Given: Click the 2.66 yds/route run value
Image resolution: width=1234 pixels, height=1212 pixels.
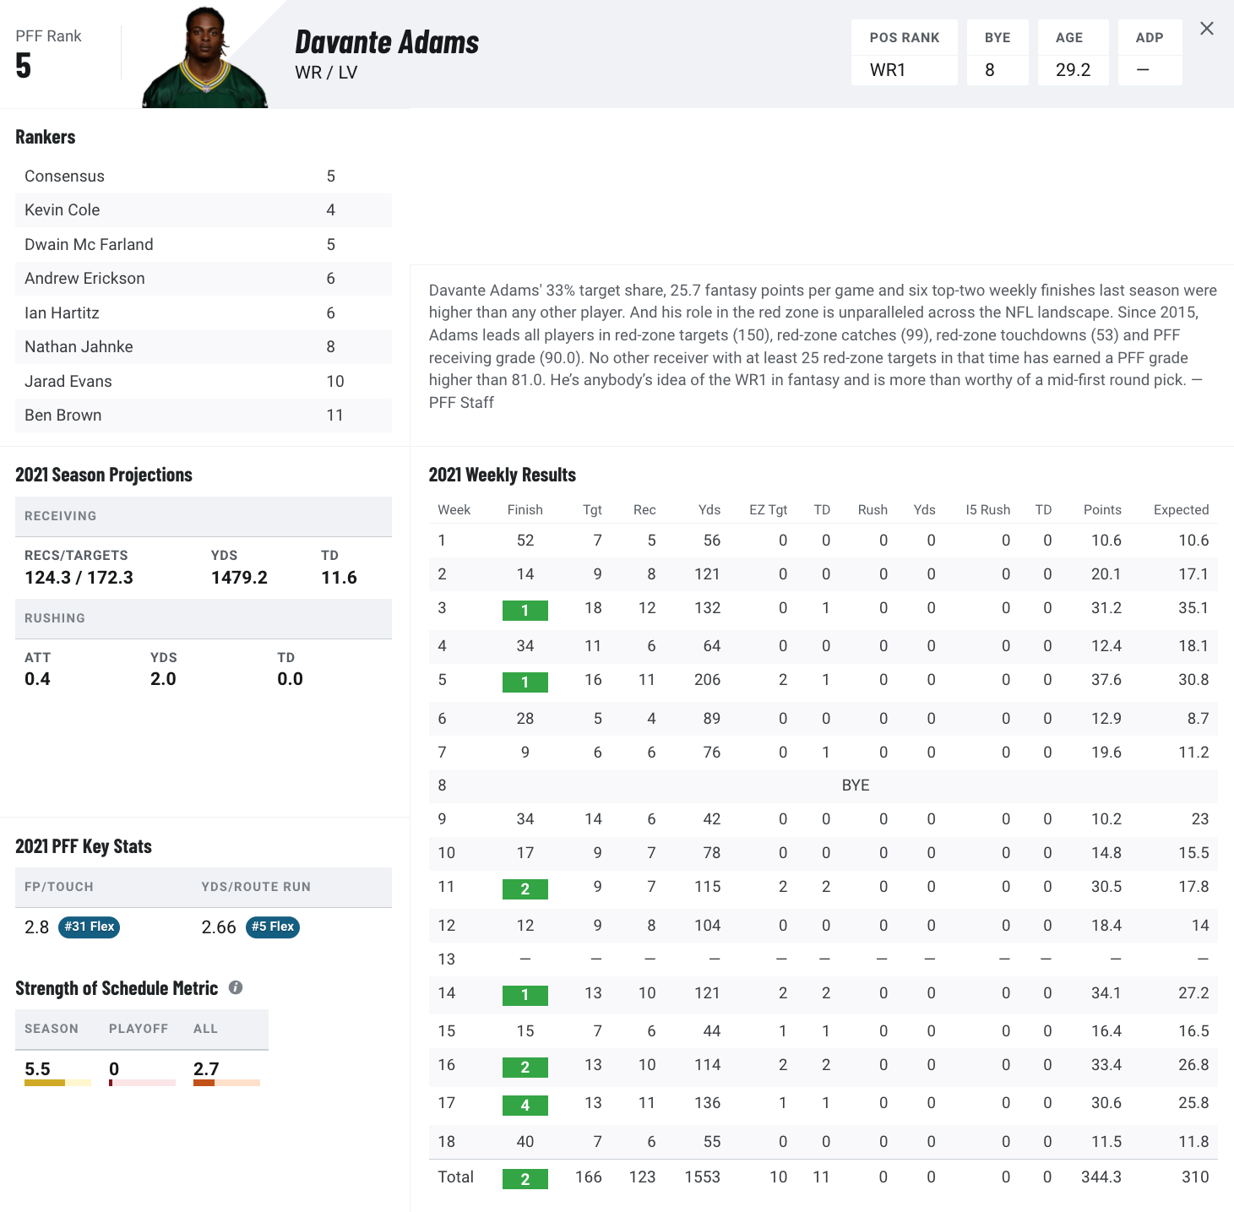Looking at the screenshot, I should (219, 927).
